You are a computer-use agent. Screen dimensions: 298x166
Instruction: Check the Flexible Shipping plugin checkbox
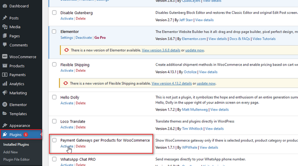coord(54,65)
